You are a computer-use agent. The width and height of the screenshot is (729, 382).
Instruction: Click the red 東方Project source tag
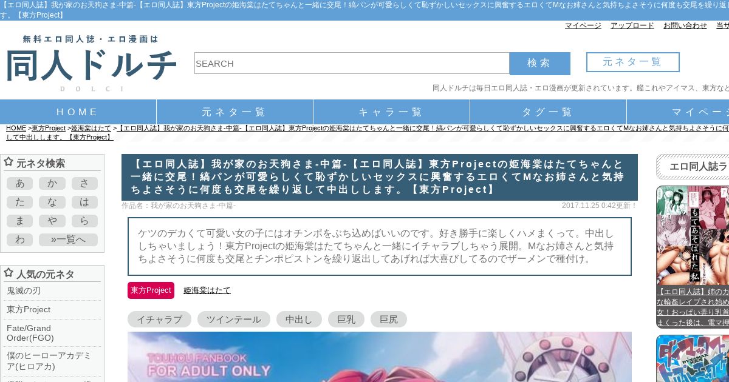tap(151, 290)
